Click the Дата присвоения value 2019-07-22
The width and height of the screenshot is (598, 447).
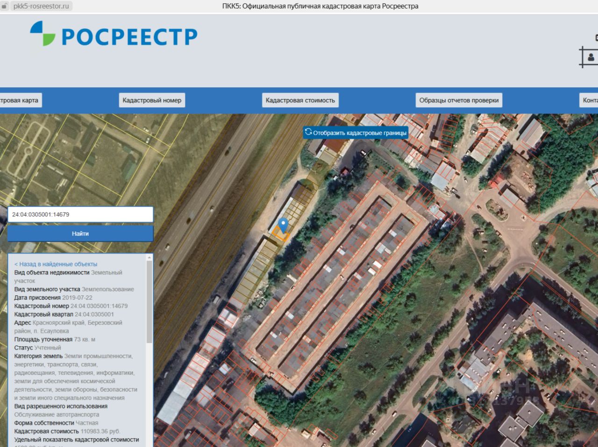(77, 298)
